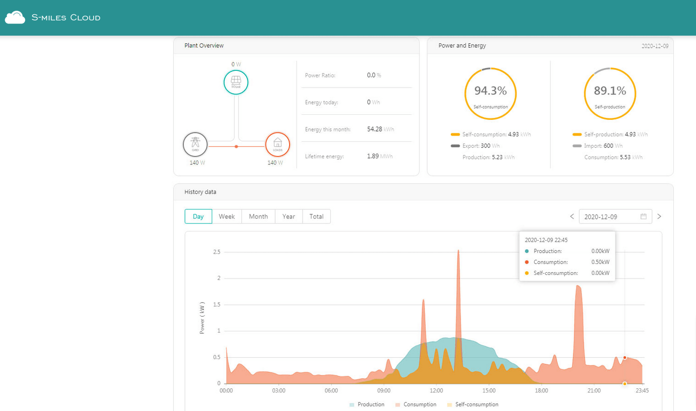The image size is (696, 411).
Task: Switch to the Year history tab
Action: pos(289,216)
